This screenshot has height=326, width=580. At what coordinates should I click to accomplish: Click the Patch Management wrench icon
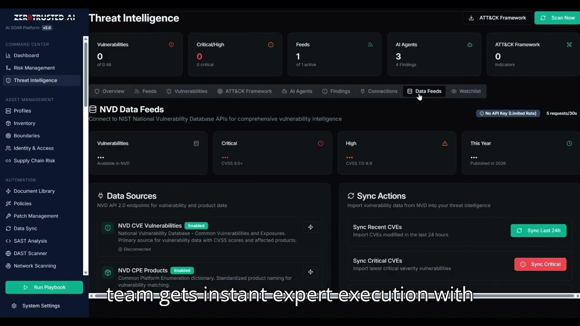8,216
